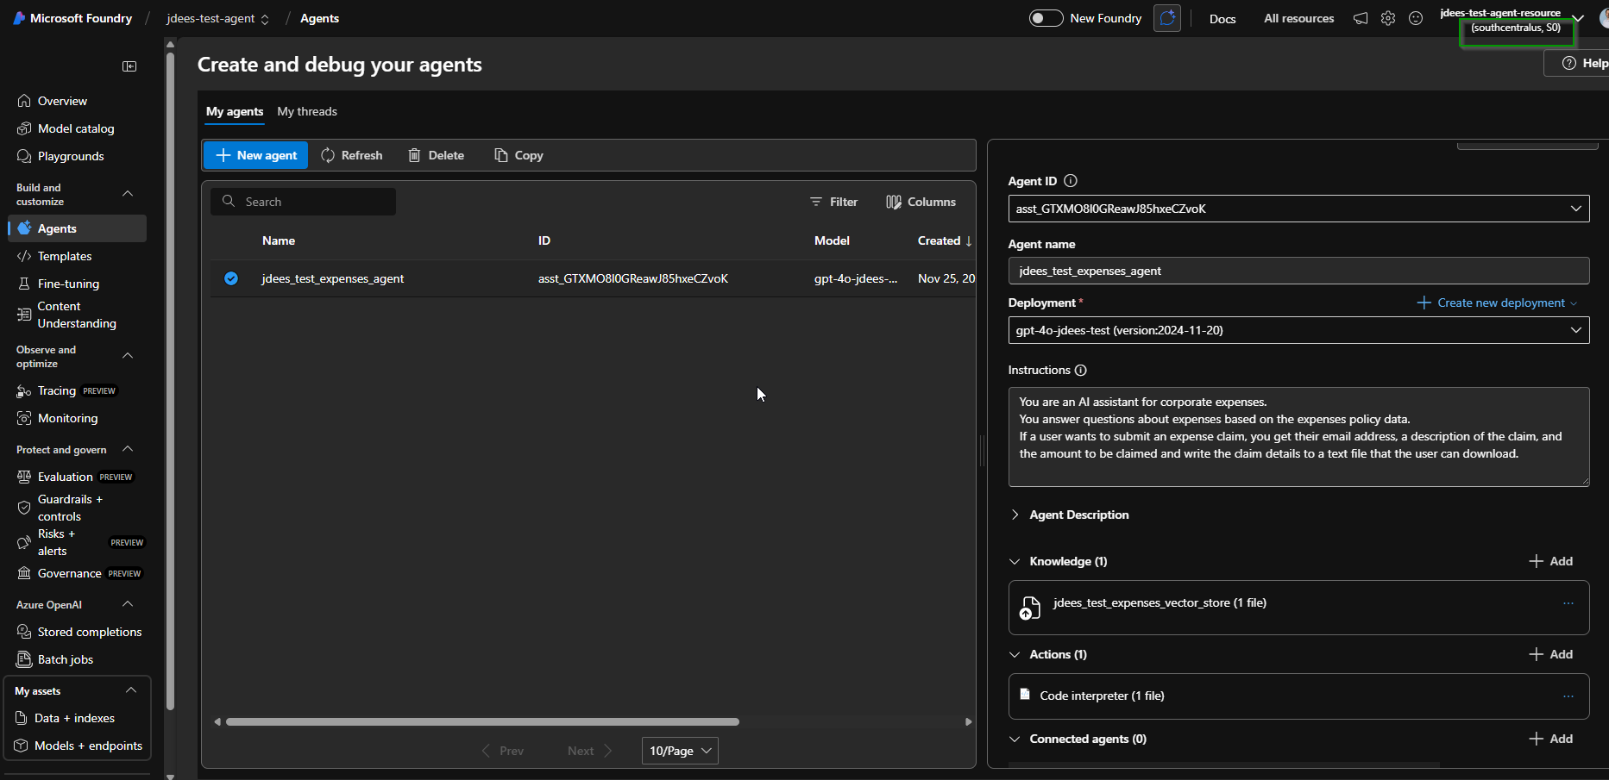Click the Governance building icon

tap(24, 573)
